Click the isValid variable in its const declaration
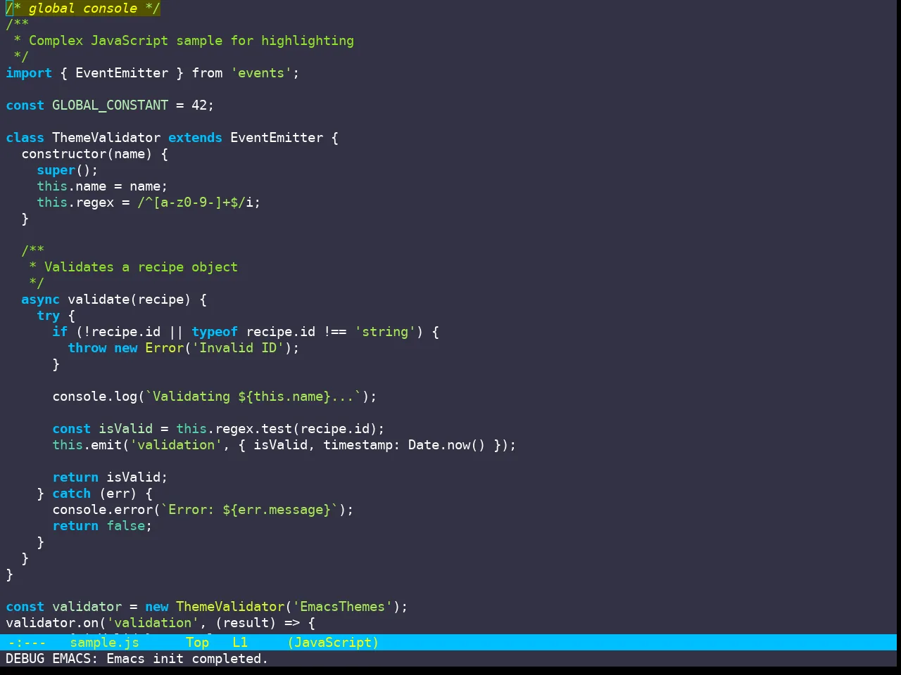Screen dimensions: 901x675 click(x=125, y=429)
